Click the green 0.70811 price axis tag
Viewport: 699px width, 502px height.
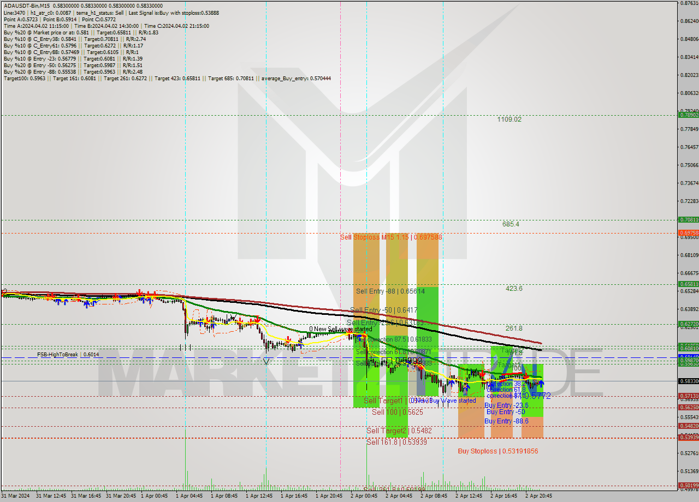pyautogui.click(x=688, y=219)
